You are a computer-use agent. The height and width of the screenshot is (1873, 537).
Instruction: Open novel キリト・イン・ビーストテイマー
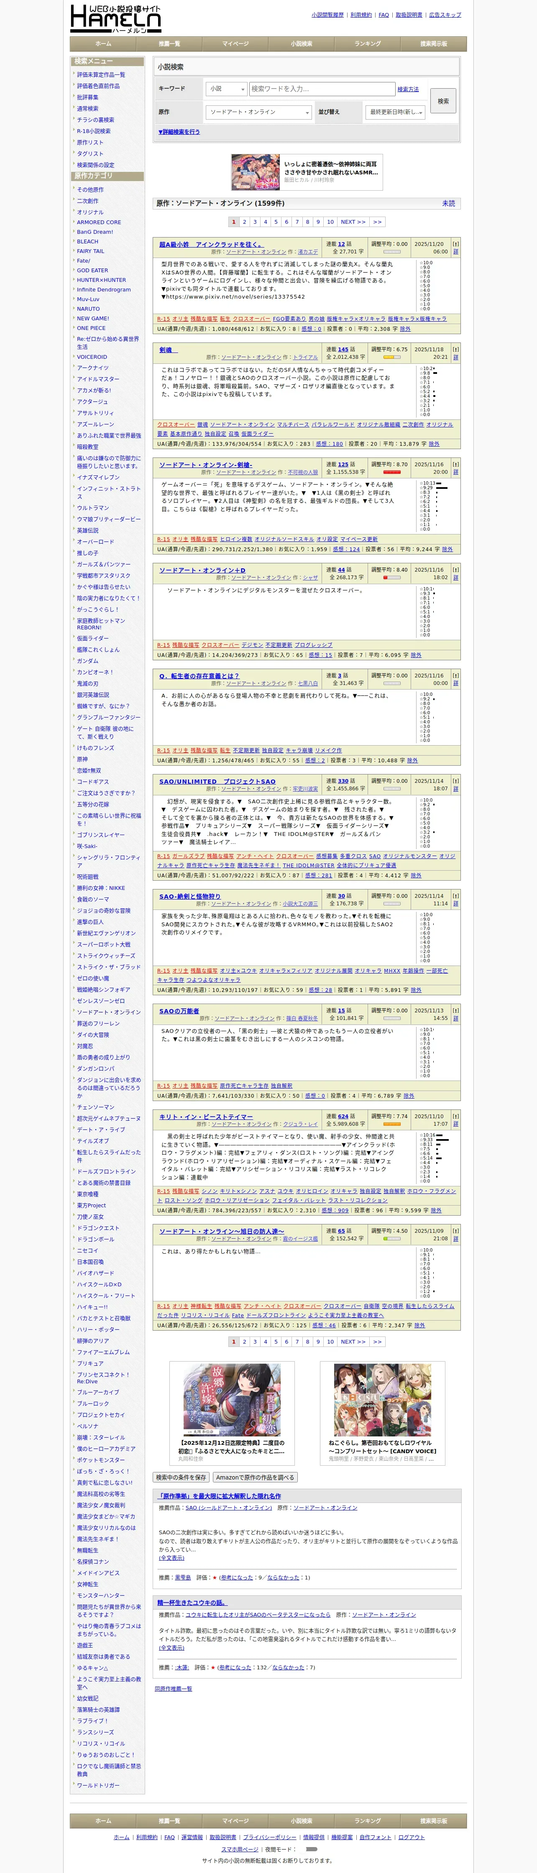(x=206, y=1116)
